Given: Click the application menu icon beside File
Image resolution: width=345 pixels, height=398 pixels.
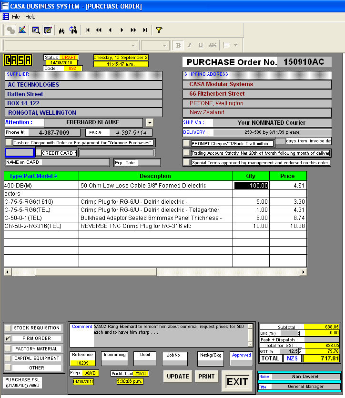Looking at the screenshot, I should [6, 17].
